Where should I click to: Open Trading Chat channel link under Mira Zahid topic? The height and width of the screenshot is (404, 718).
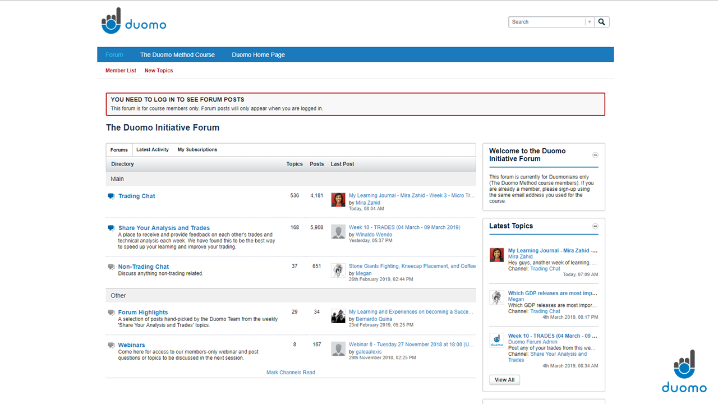545,269
